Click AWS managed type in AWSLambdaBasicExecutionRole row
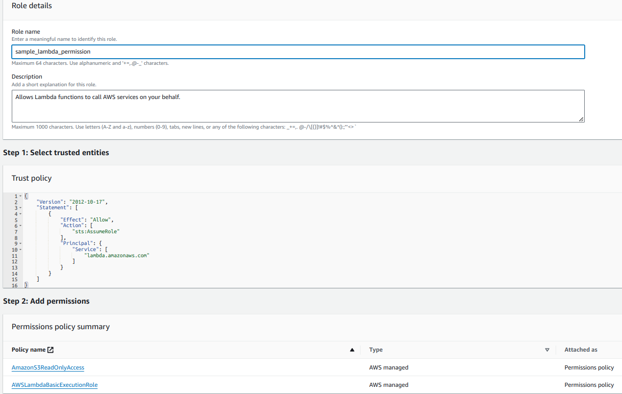This screenshot has width=622, height=394. 389,385
